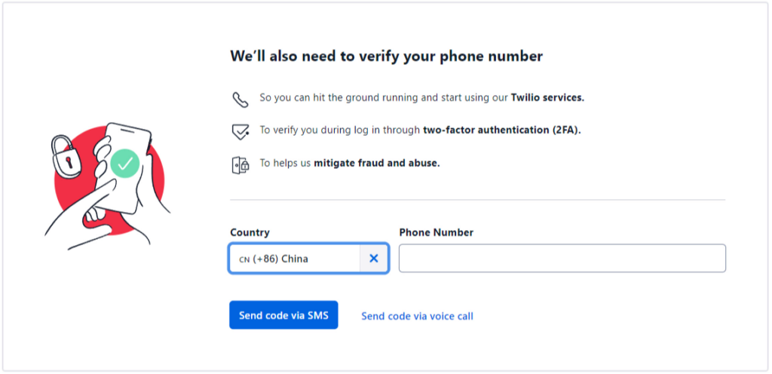This screenshot has height=374, width=772.
Task: Click the CN code prefix in Country
Action: point(244,259)
